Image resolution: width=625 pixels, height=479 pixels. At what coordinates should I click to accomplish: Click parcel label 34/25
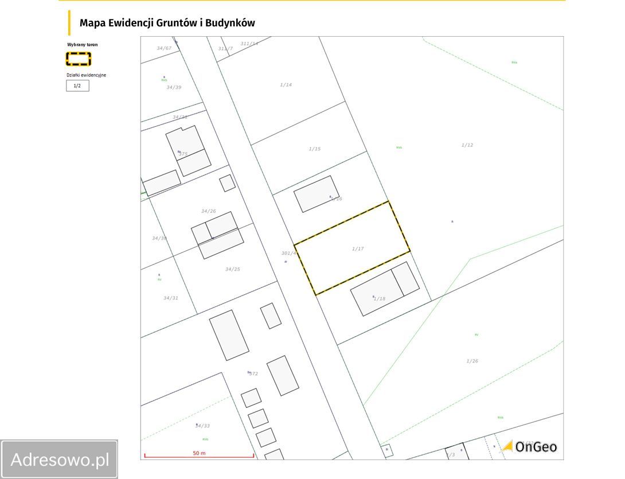tap(232, 269)
